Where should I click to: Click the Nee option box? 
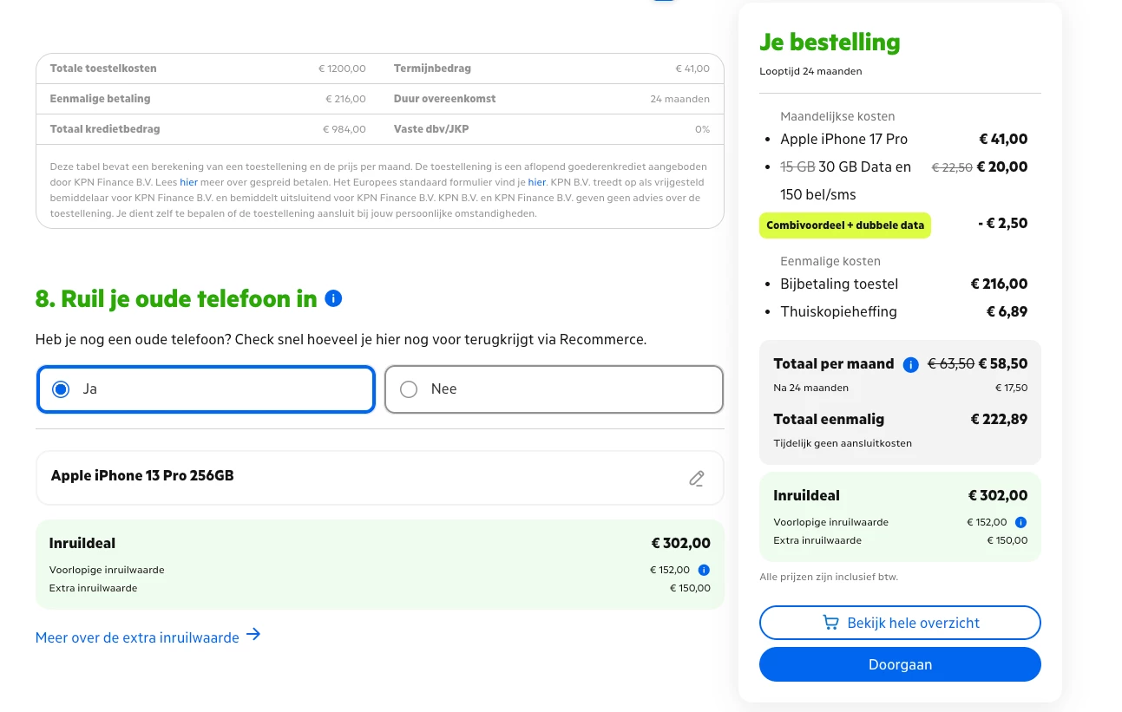(x=554, y=389)
